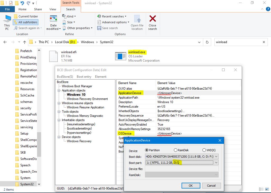Select the RamDisk radio button

click(x=175, y=150)
